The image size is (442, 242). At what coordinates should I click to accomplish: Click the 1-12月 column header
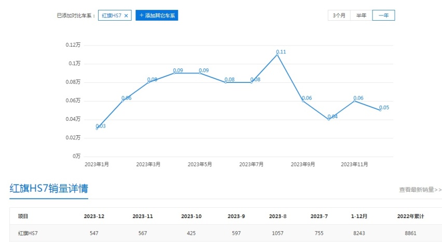click(x=359, y=217)
